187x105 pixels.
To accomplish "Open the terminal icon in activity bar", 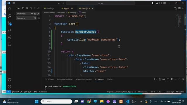I will tap(9, 44).
